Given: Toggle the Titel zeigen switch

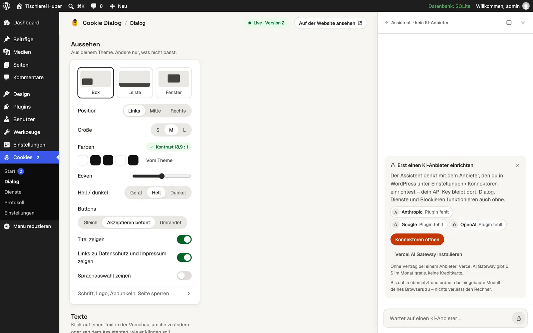Looking at the screenshot, I should 184,239.
